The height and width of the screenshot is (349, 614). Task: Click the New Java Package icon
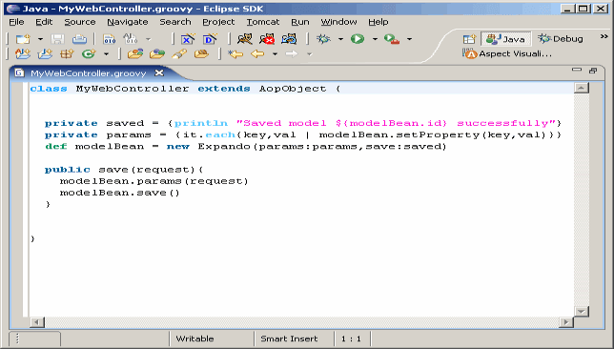[67, 53]
